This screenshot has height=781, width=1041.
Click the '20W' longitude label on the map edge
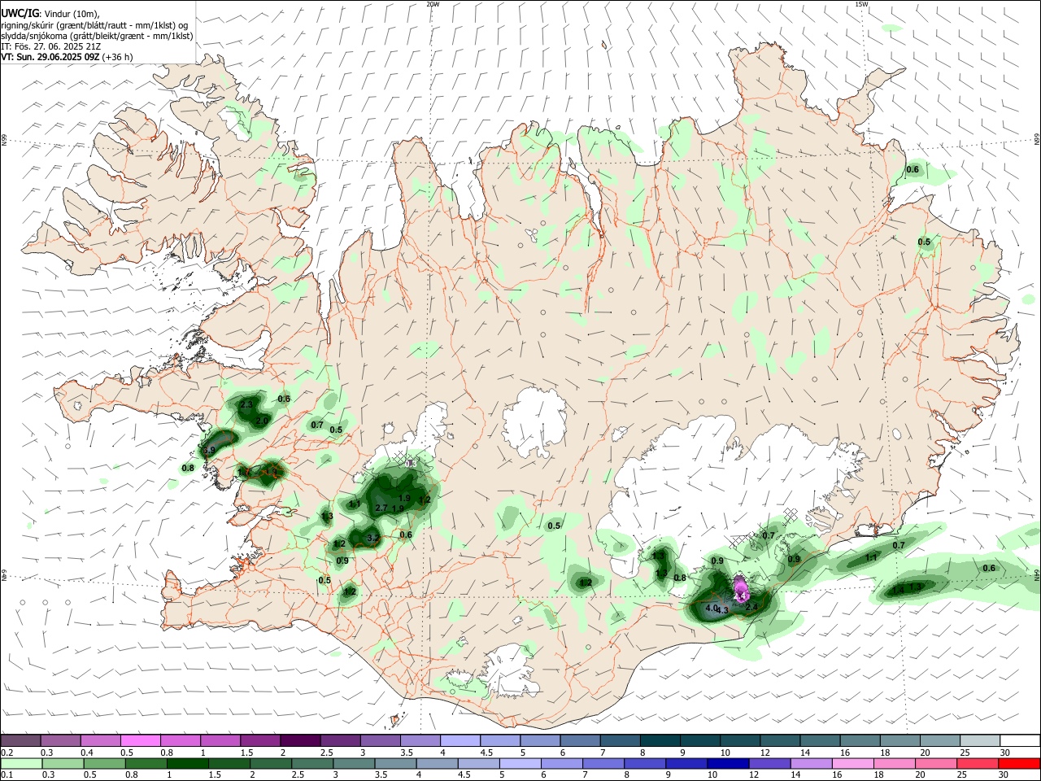click(x=433, y=4)
